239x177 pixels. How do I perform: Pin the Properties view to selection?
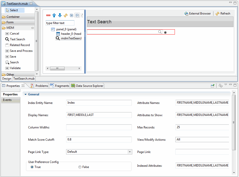(x=213, y=86)
